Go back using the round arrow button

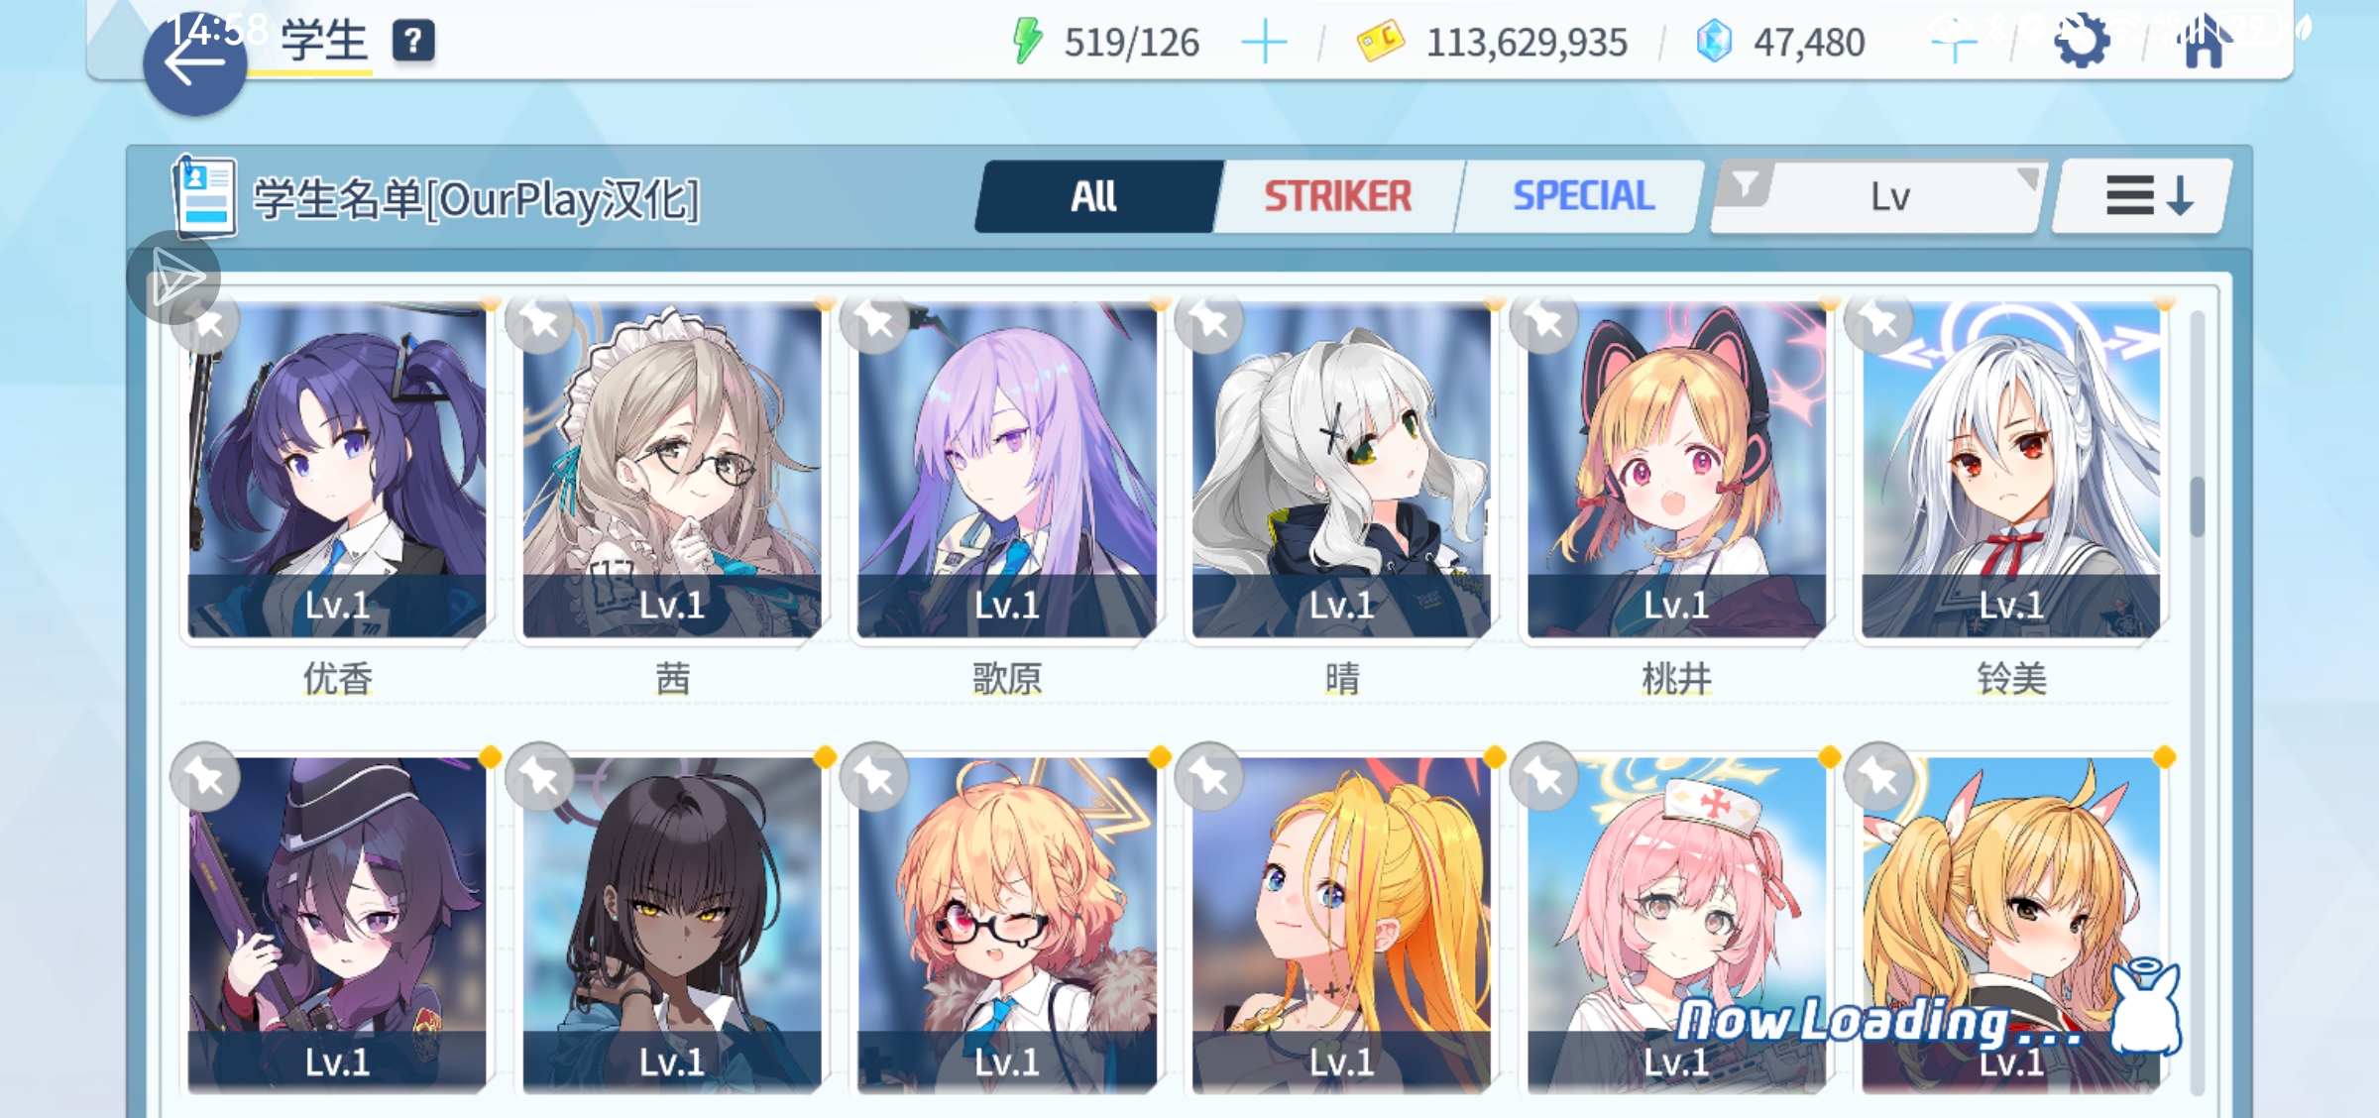194,62
